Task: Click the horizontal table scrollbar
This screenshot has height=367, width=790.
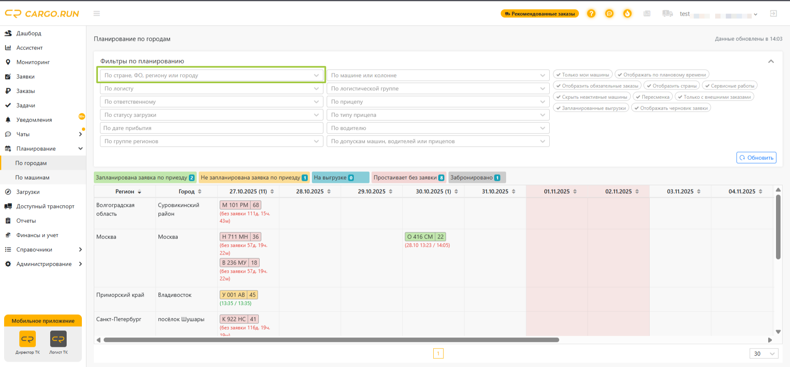Action: coord(331,340)
